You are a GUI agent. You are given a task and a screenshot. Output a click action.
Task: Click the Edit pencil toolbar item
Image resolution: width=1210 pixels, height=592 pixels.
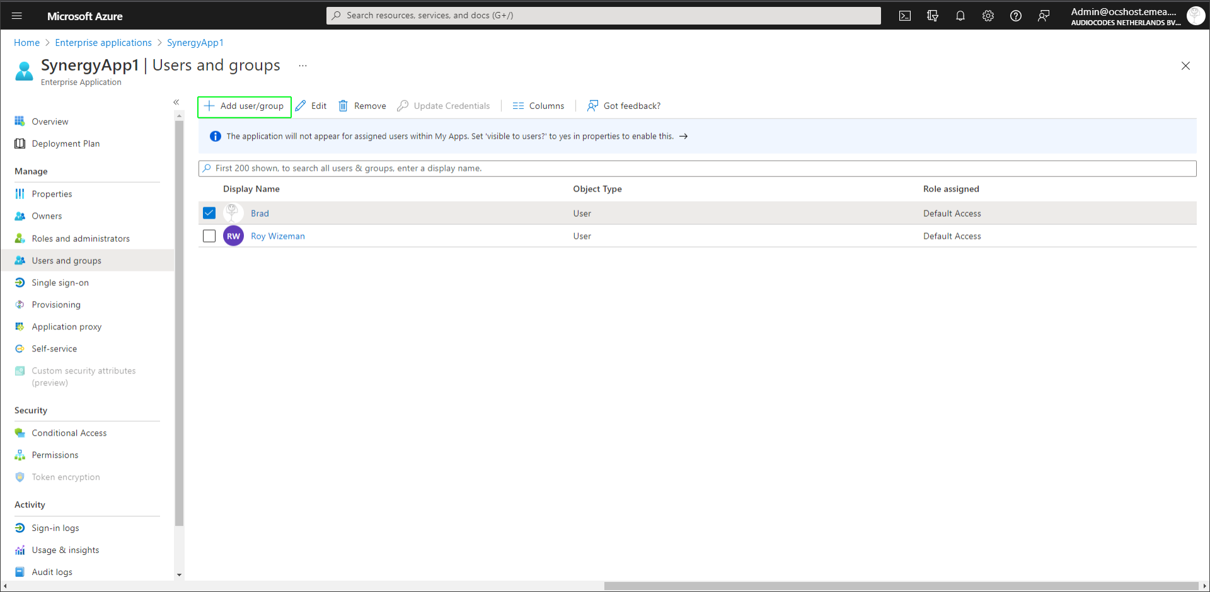[311, 106]
